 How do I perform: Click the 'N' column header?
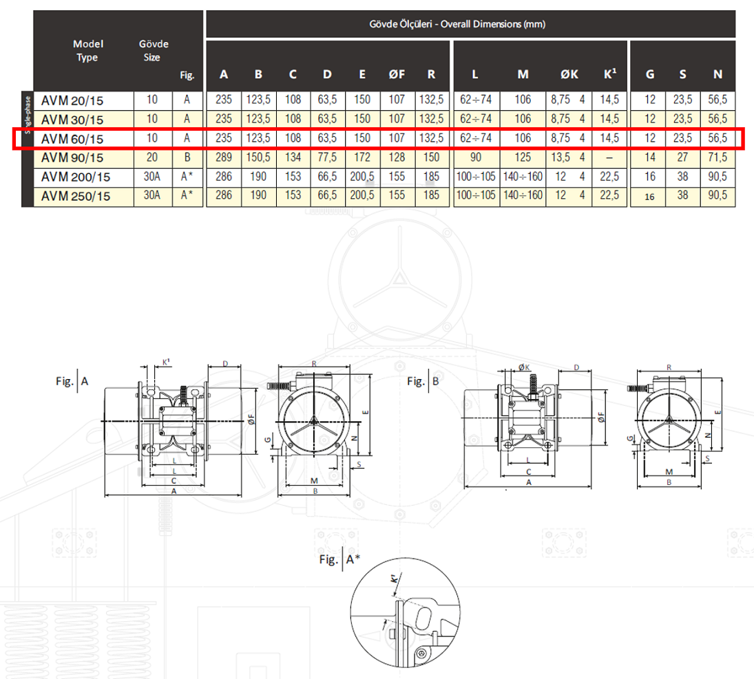pos(718,74)
